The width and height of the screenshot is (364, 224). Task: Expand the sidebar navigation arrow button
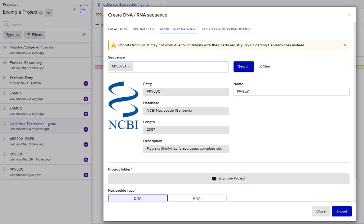(74, 9)
